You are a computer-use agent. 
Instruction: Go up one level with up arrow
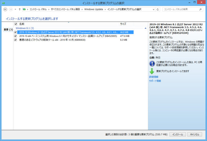19,9
